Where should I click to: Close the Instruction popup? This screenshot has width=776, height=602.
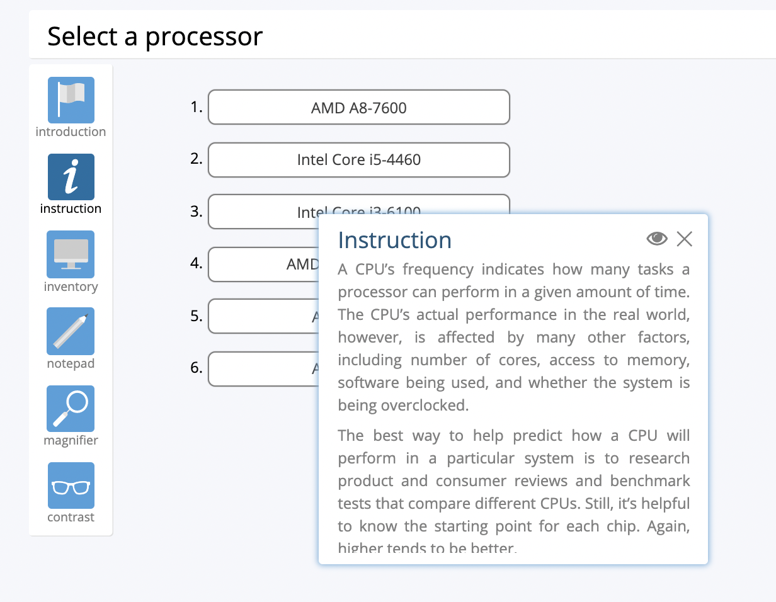(x=685, y=239)
